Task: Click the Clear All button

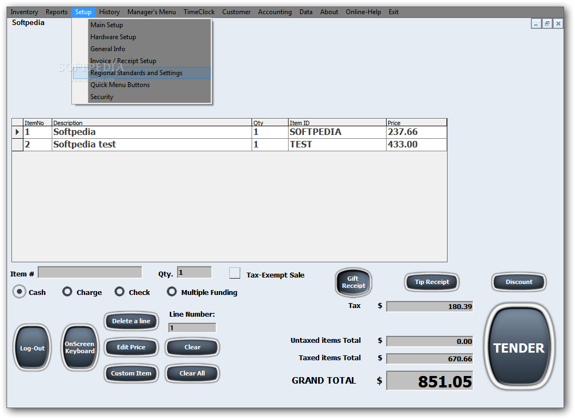Action: 192,373
